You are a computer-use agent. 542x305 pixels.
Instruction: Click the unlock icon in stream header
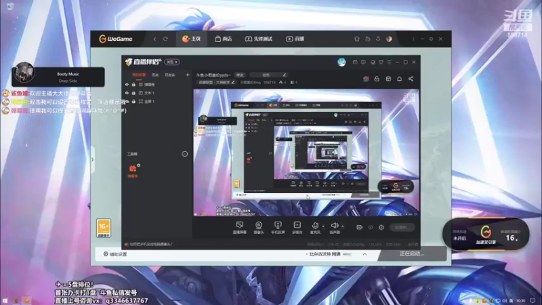[377, 79]
